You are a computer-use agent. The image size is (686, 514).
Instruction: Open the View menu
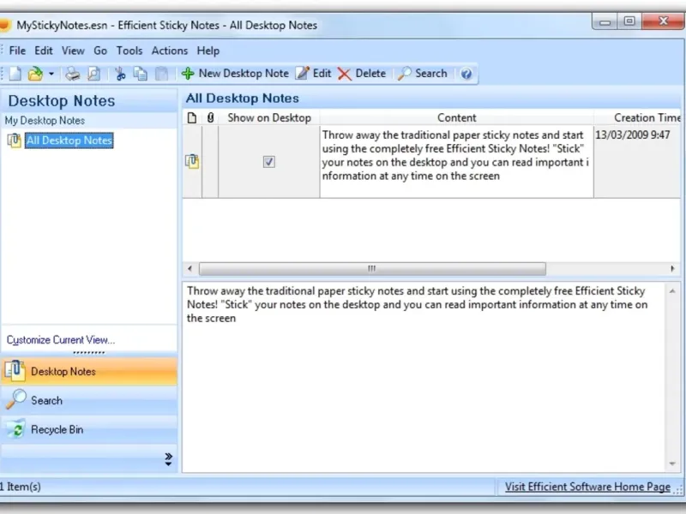coord(73,51)
